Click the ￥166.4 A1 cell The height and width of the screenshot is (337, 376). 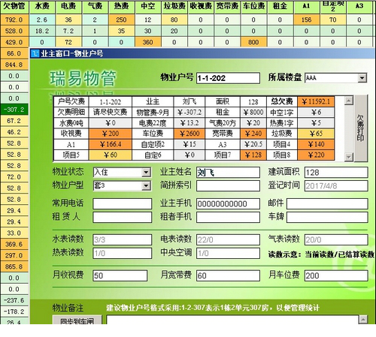[111, 144]
